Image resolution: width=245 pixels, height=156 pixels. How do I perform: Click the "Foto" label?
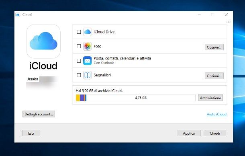tap(98, 46)
